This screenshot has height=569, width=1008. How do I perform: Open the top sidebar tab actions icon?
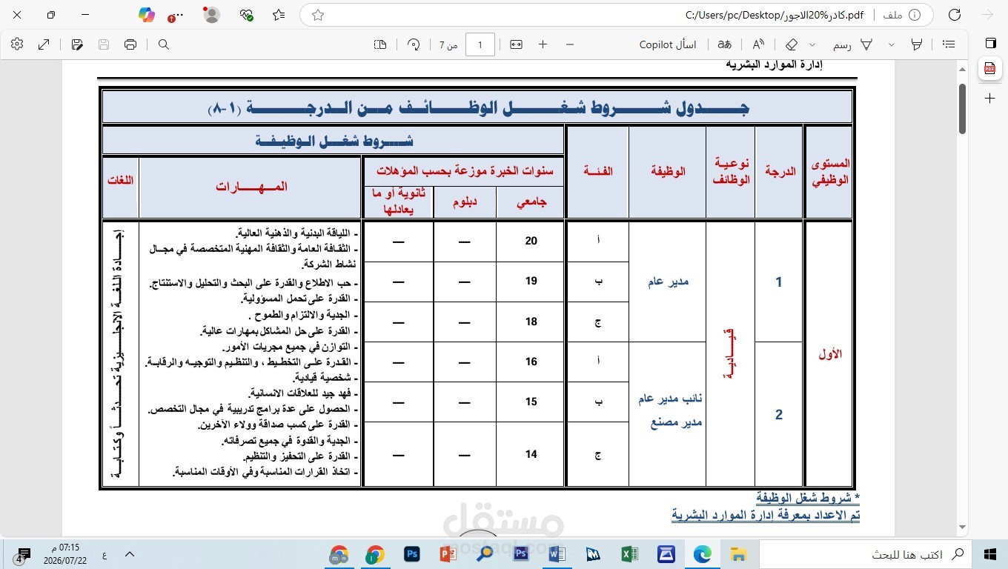tap(989, 43)
